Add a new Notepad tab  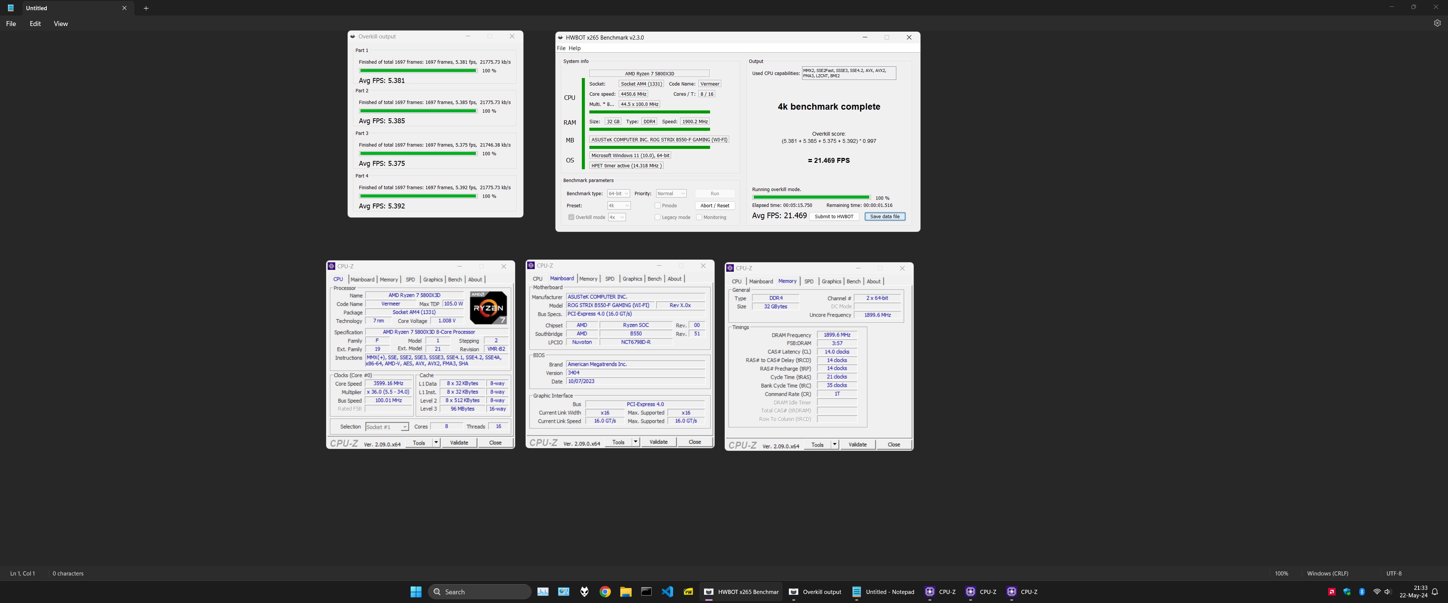pos(146,8)
